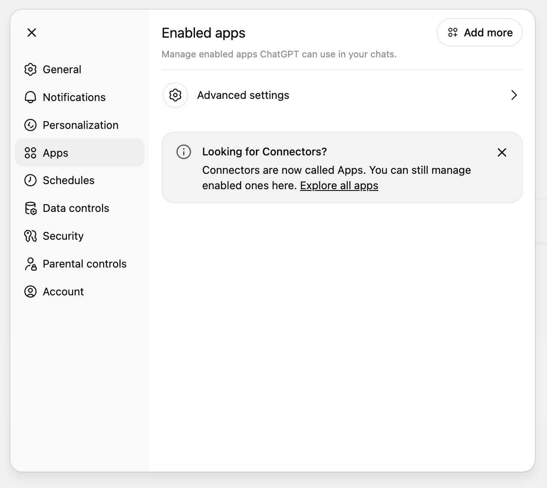
Task: Click the info icon in the Connectors banner
Action: (183, 152)
